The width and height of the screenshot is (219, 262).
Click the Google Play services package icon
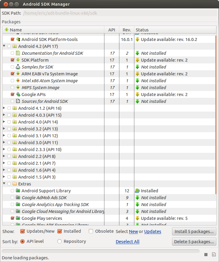(18, 218)
